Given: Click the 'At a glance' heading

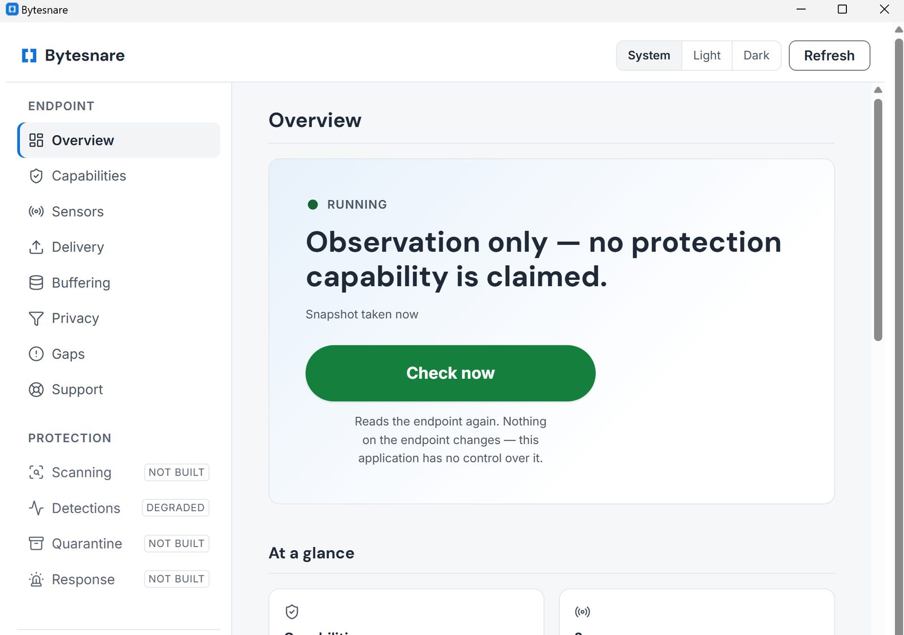Looking at the screenshot, I should 311,553.
